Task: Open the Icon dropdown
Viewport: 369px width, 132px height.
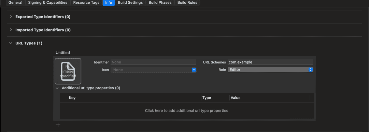Action: pos(153,70)
